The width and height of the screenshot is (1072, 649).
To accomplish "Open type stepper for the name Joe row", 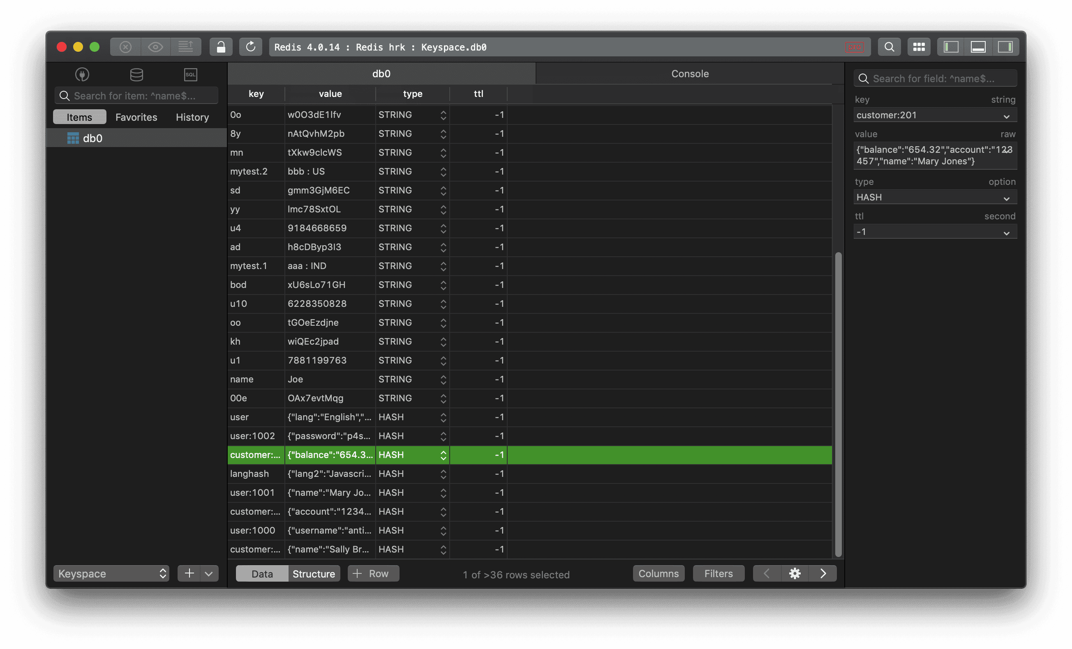I will coord(443,380).
